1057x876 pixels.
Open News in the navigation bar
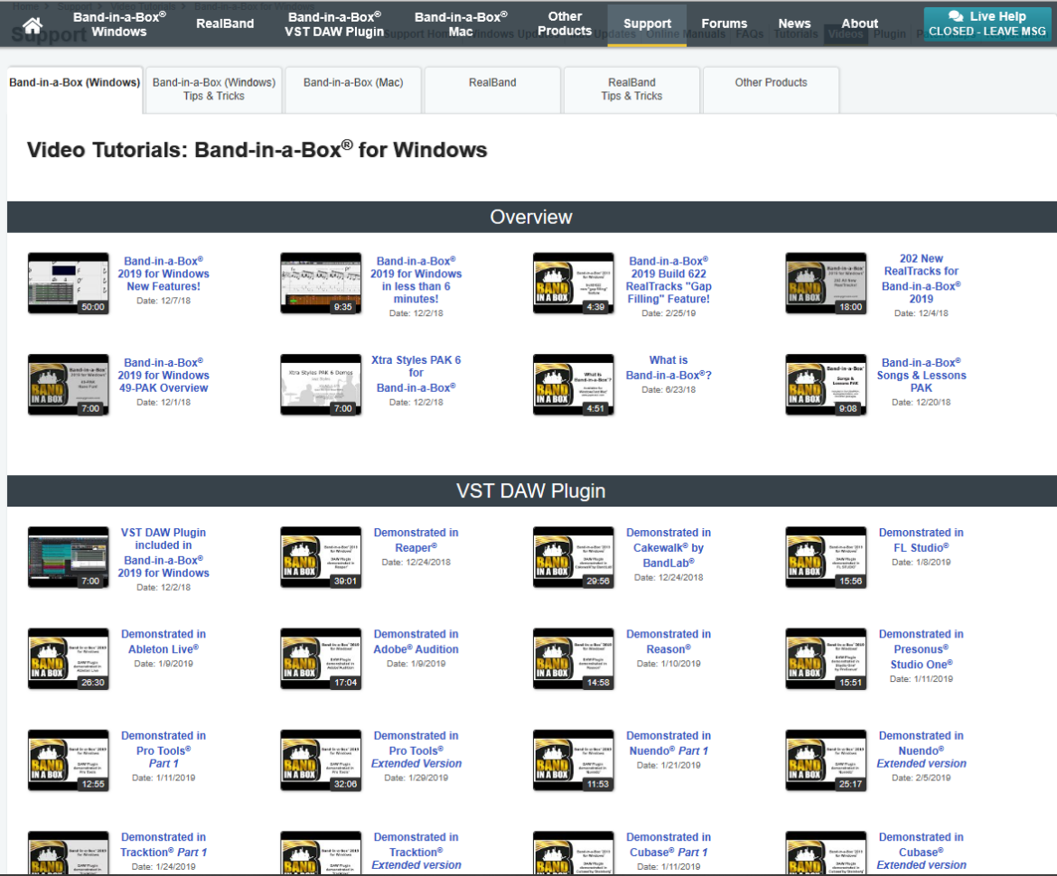794,23
